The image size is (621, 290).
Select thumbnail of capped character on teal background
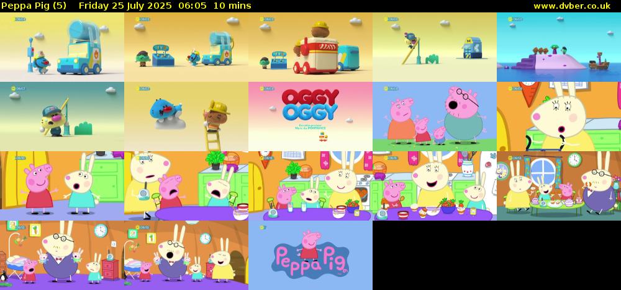[x=62, y=116]
